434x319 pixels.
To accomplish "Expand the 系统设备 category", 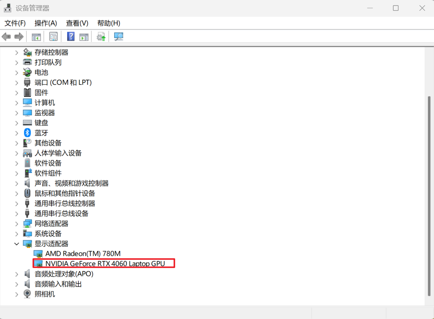I will [x=17, y=234].
